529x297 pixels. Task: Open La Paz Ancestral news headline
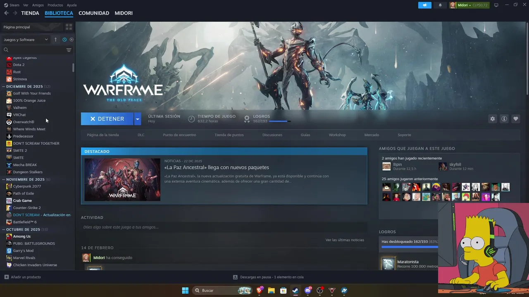point(217,167)
